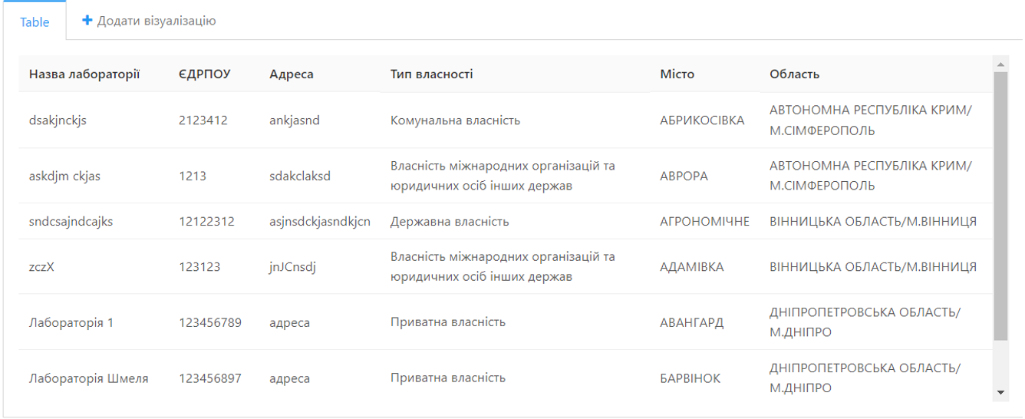Click the Тип власності column header
The image size is (1025, 419).
[432, 74]
